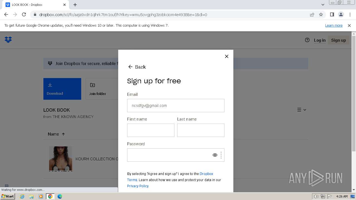Bookmark this page with star icon
356x200 pixels.
[321, 14]
